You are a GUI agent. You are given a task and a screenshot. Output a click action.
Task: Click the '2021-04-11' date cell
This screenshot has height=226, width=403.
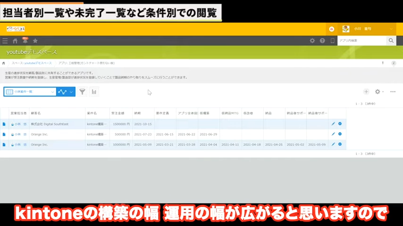(x=230, y=145)
